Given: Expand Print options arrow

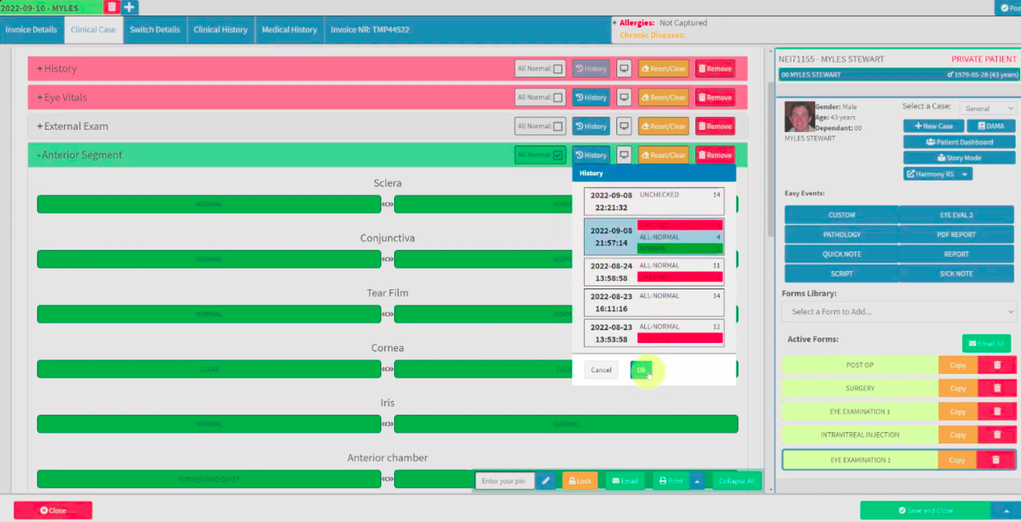Looking at the screenshot, I should [x=697, y=480].
